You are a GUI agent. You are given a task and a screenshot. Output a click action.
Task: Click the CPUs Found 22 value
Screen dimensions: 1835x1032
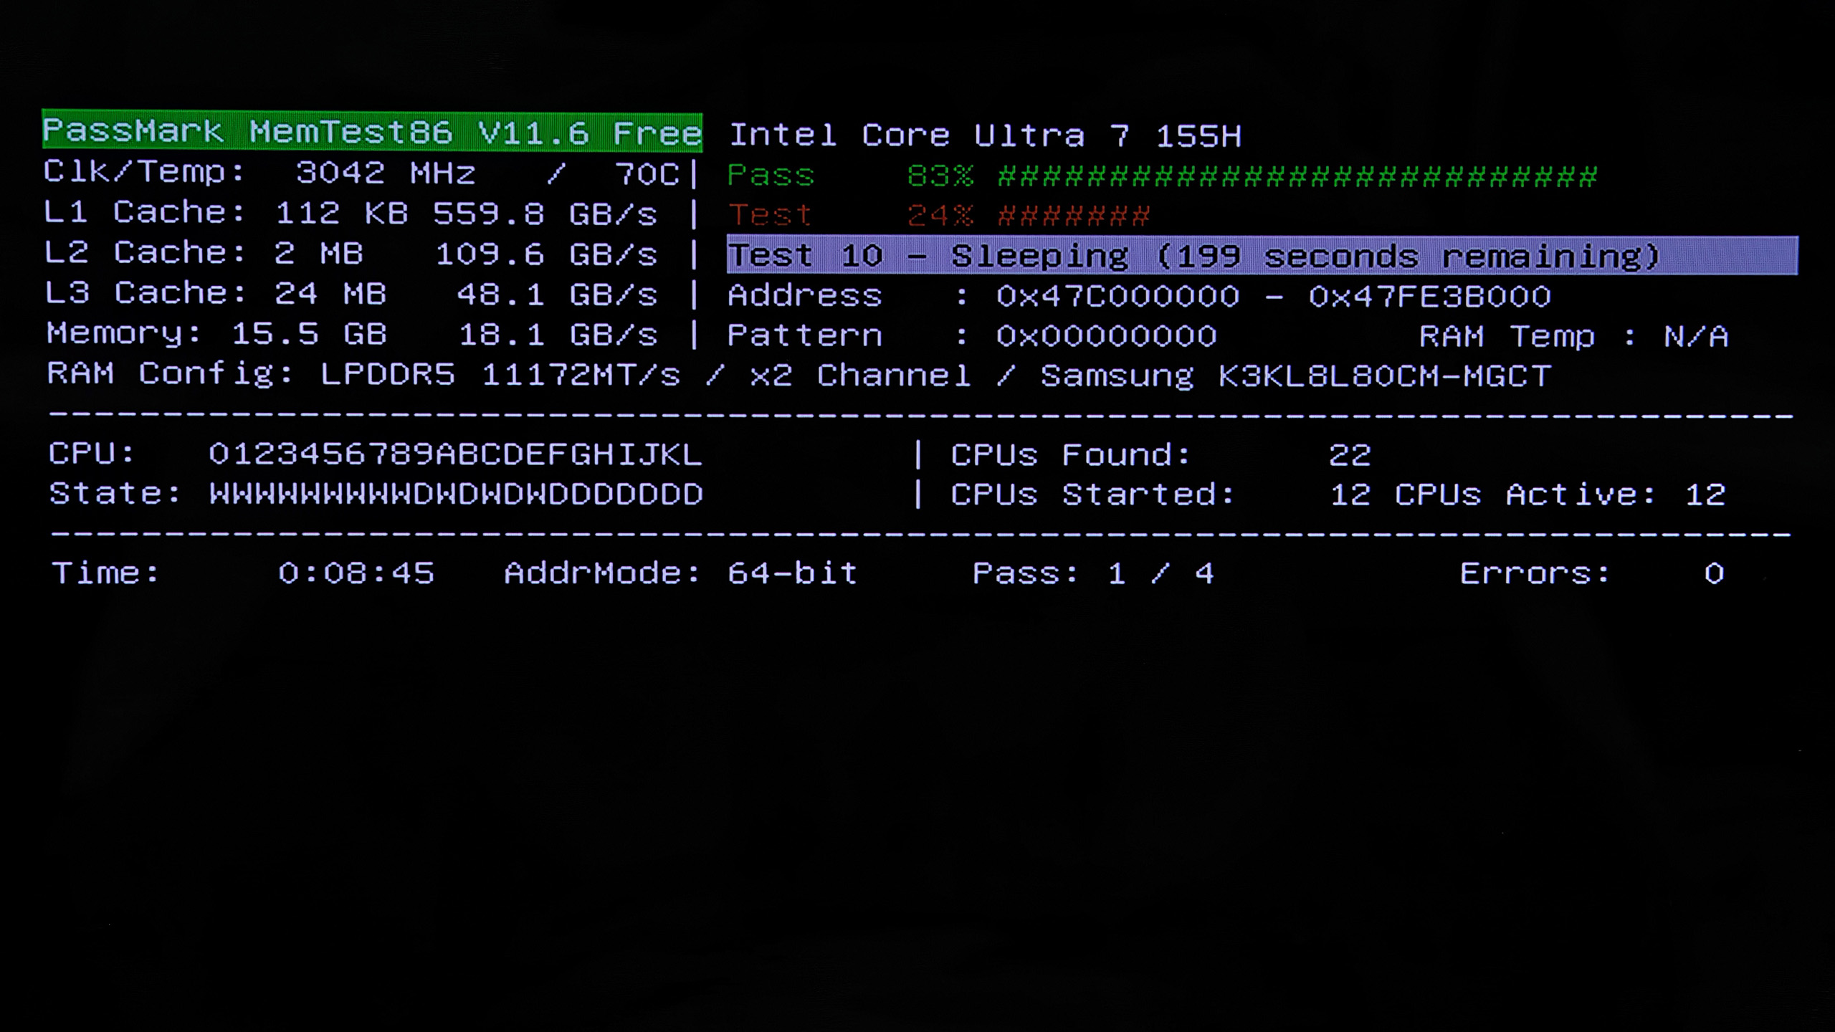pyautogui.click(x=1350, y=455)
